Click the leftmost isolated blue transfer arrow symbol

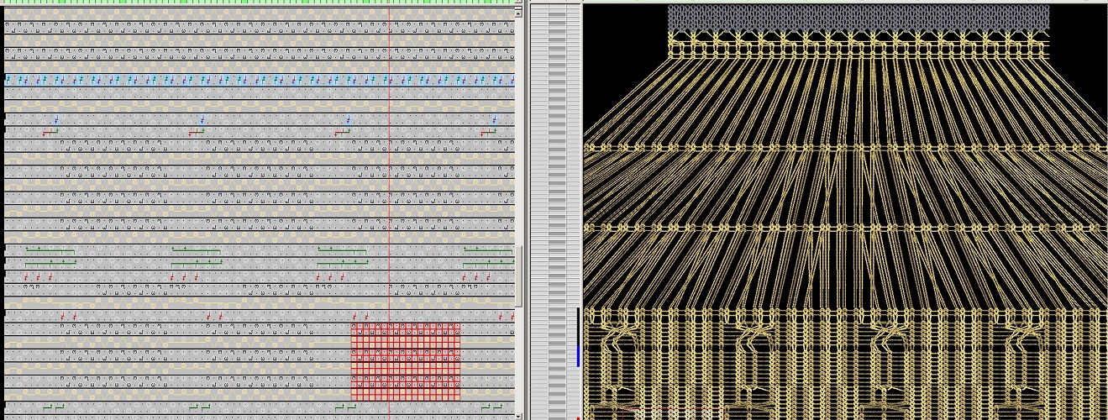pos(55,120)
